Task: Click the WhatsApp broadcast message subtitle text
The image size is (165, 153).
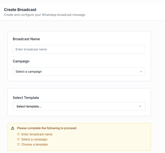Action: (45, 15)
